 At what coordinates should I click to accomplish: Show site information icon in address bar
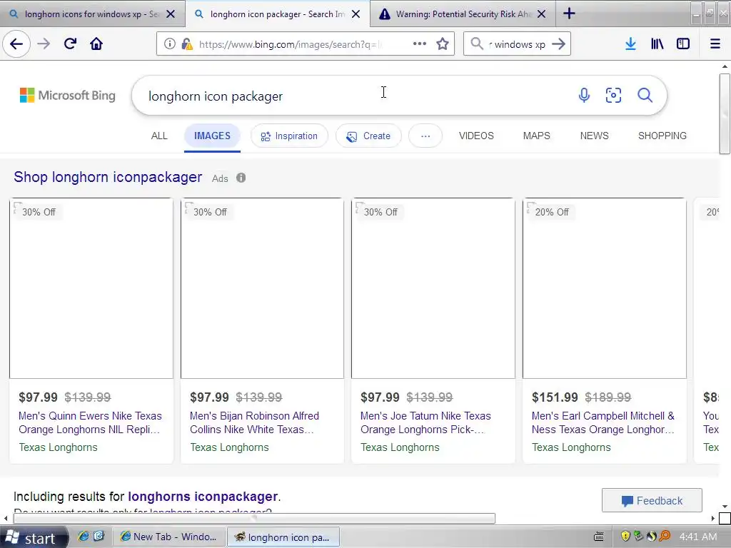click(170, 44)
